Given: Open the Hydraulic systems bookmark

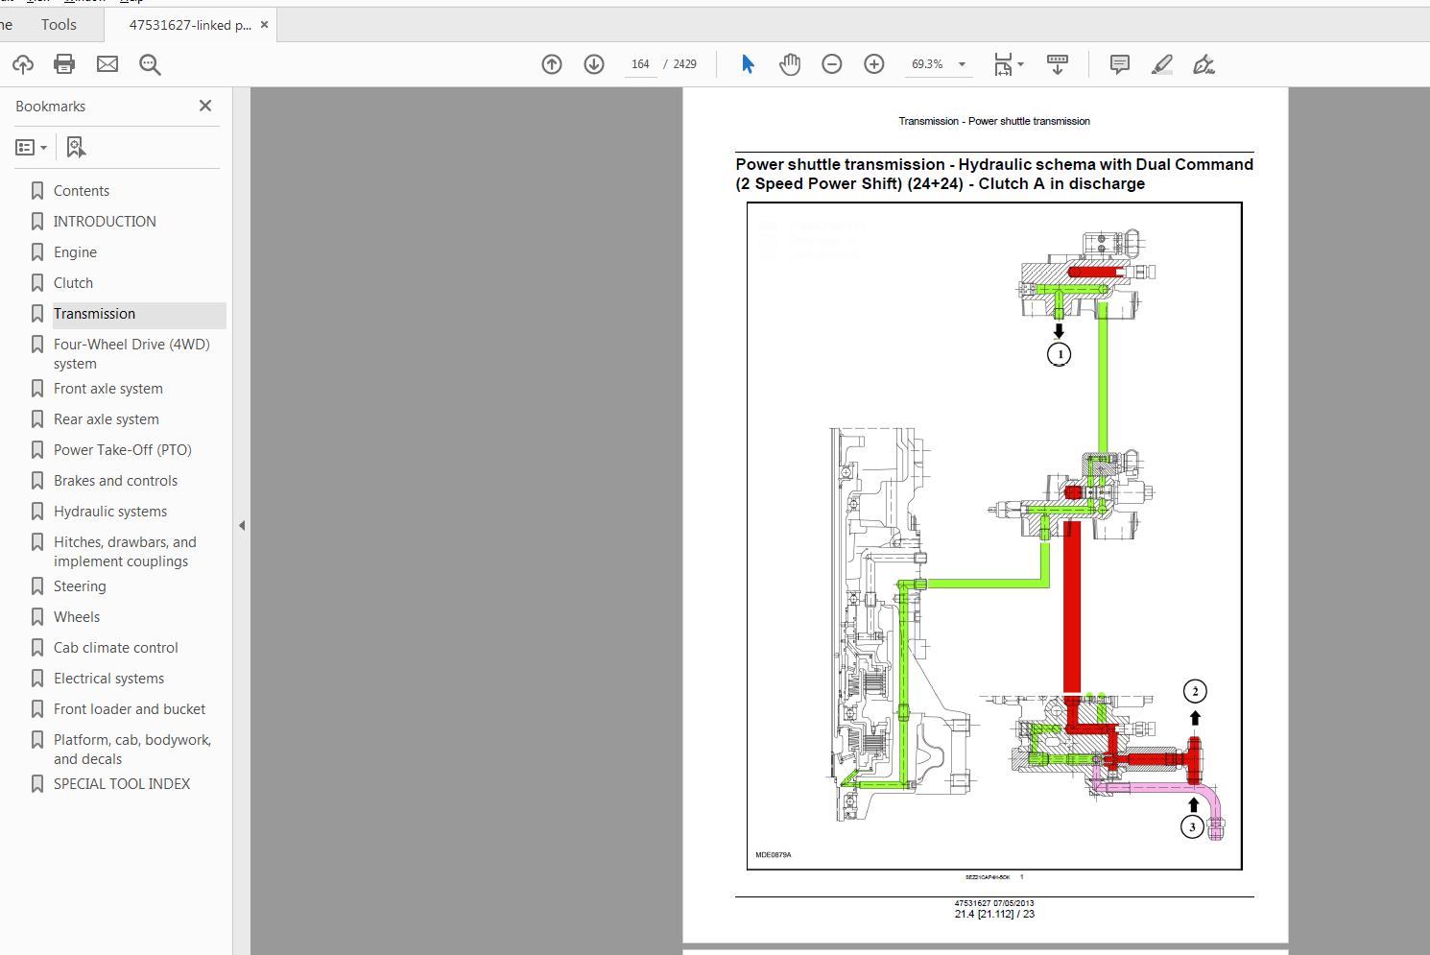Looking at the screenshot, I should (110, 512).
